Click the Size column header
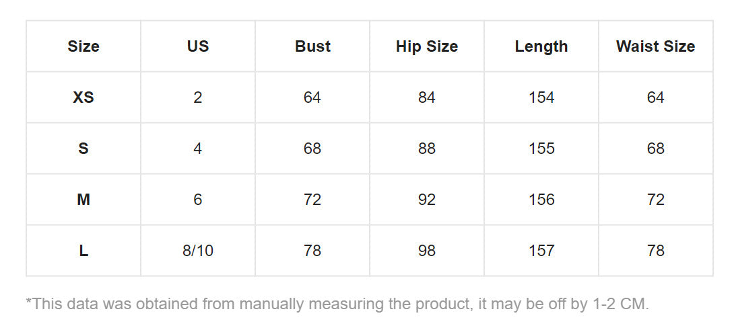This screenshot has height=328, width=734. tap(84, 46)
